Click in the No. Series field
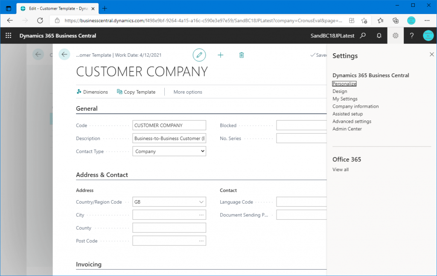437x276 pixels. click(301, 138)
